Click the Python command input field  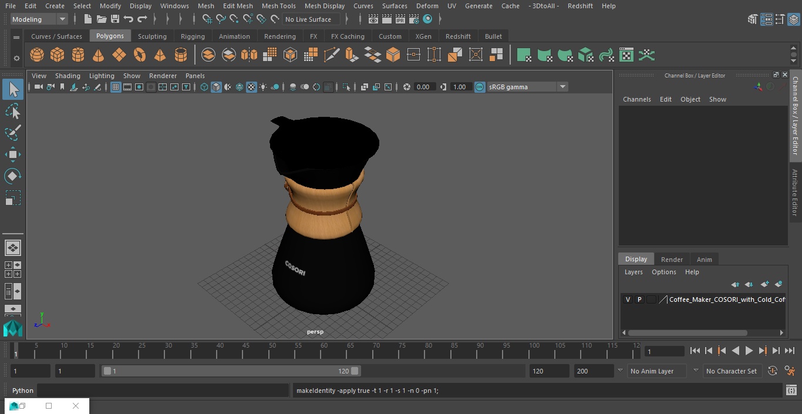163,391
